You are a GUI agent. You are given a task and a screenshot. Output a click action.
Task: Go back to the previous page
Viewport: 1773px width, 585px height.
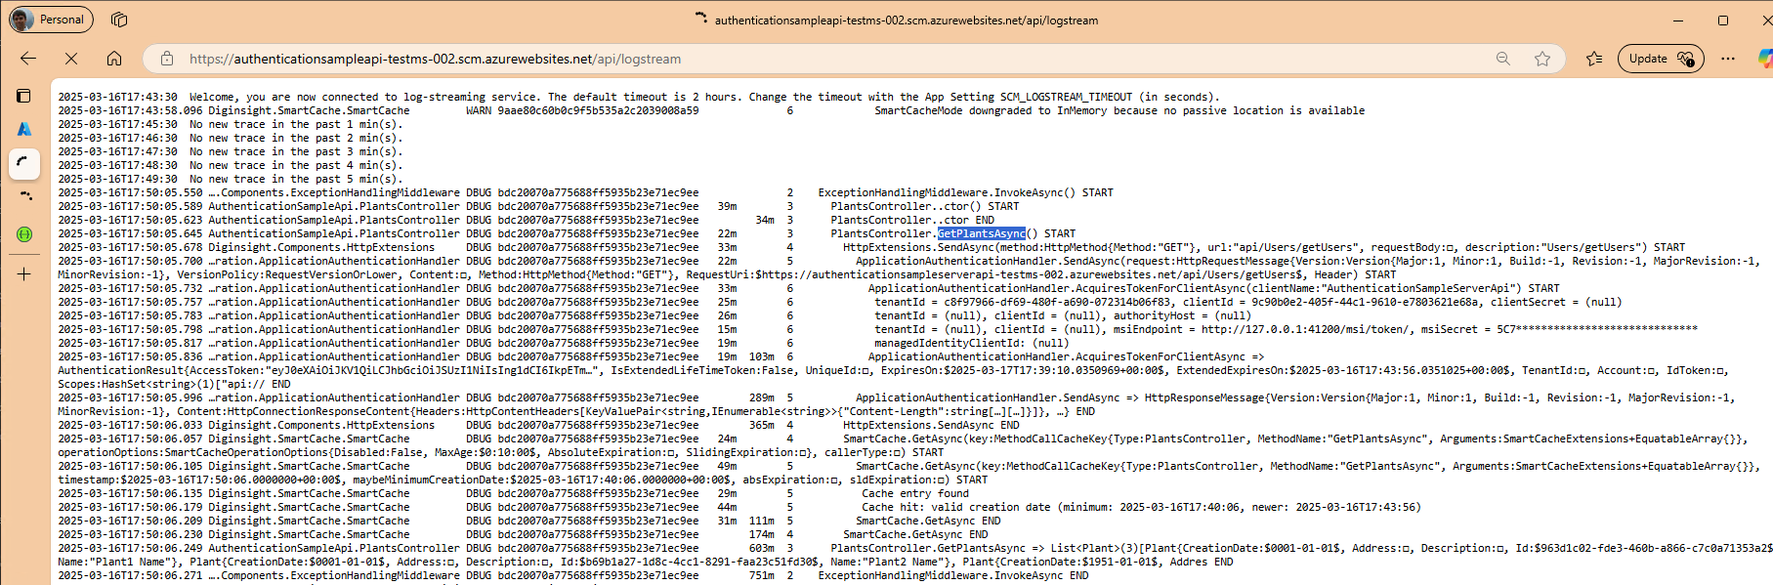(x=28, y=59)
